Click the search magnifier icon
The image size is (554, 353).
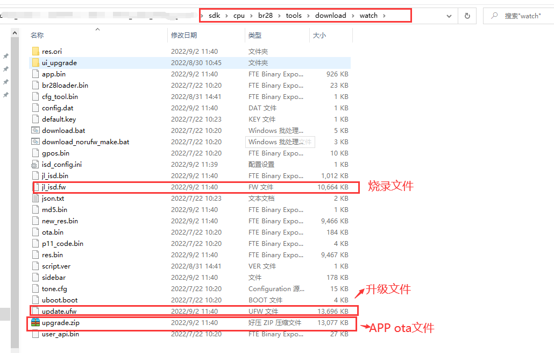pos(495,16)
